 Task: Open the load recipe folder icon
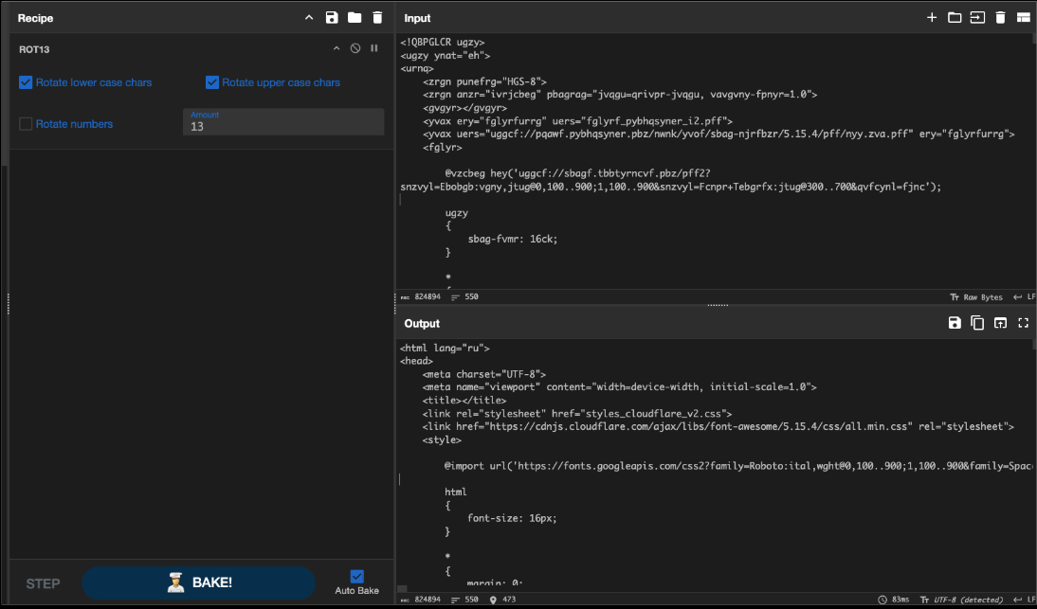(x=354, y=17)
